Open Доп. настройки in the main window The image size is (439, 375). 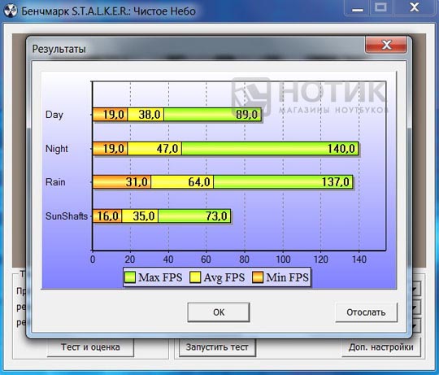click(381, 347)
